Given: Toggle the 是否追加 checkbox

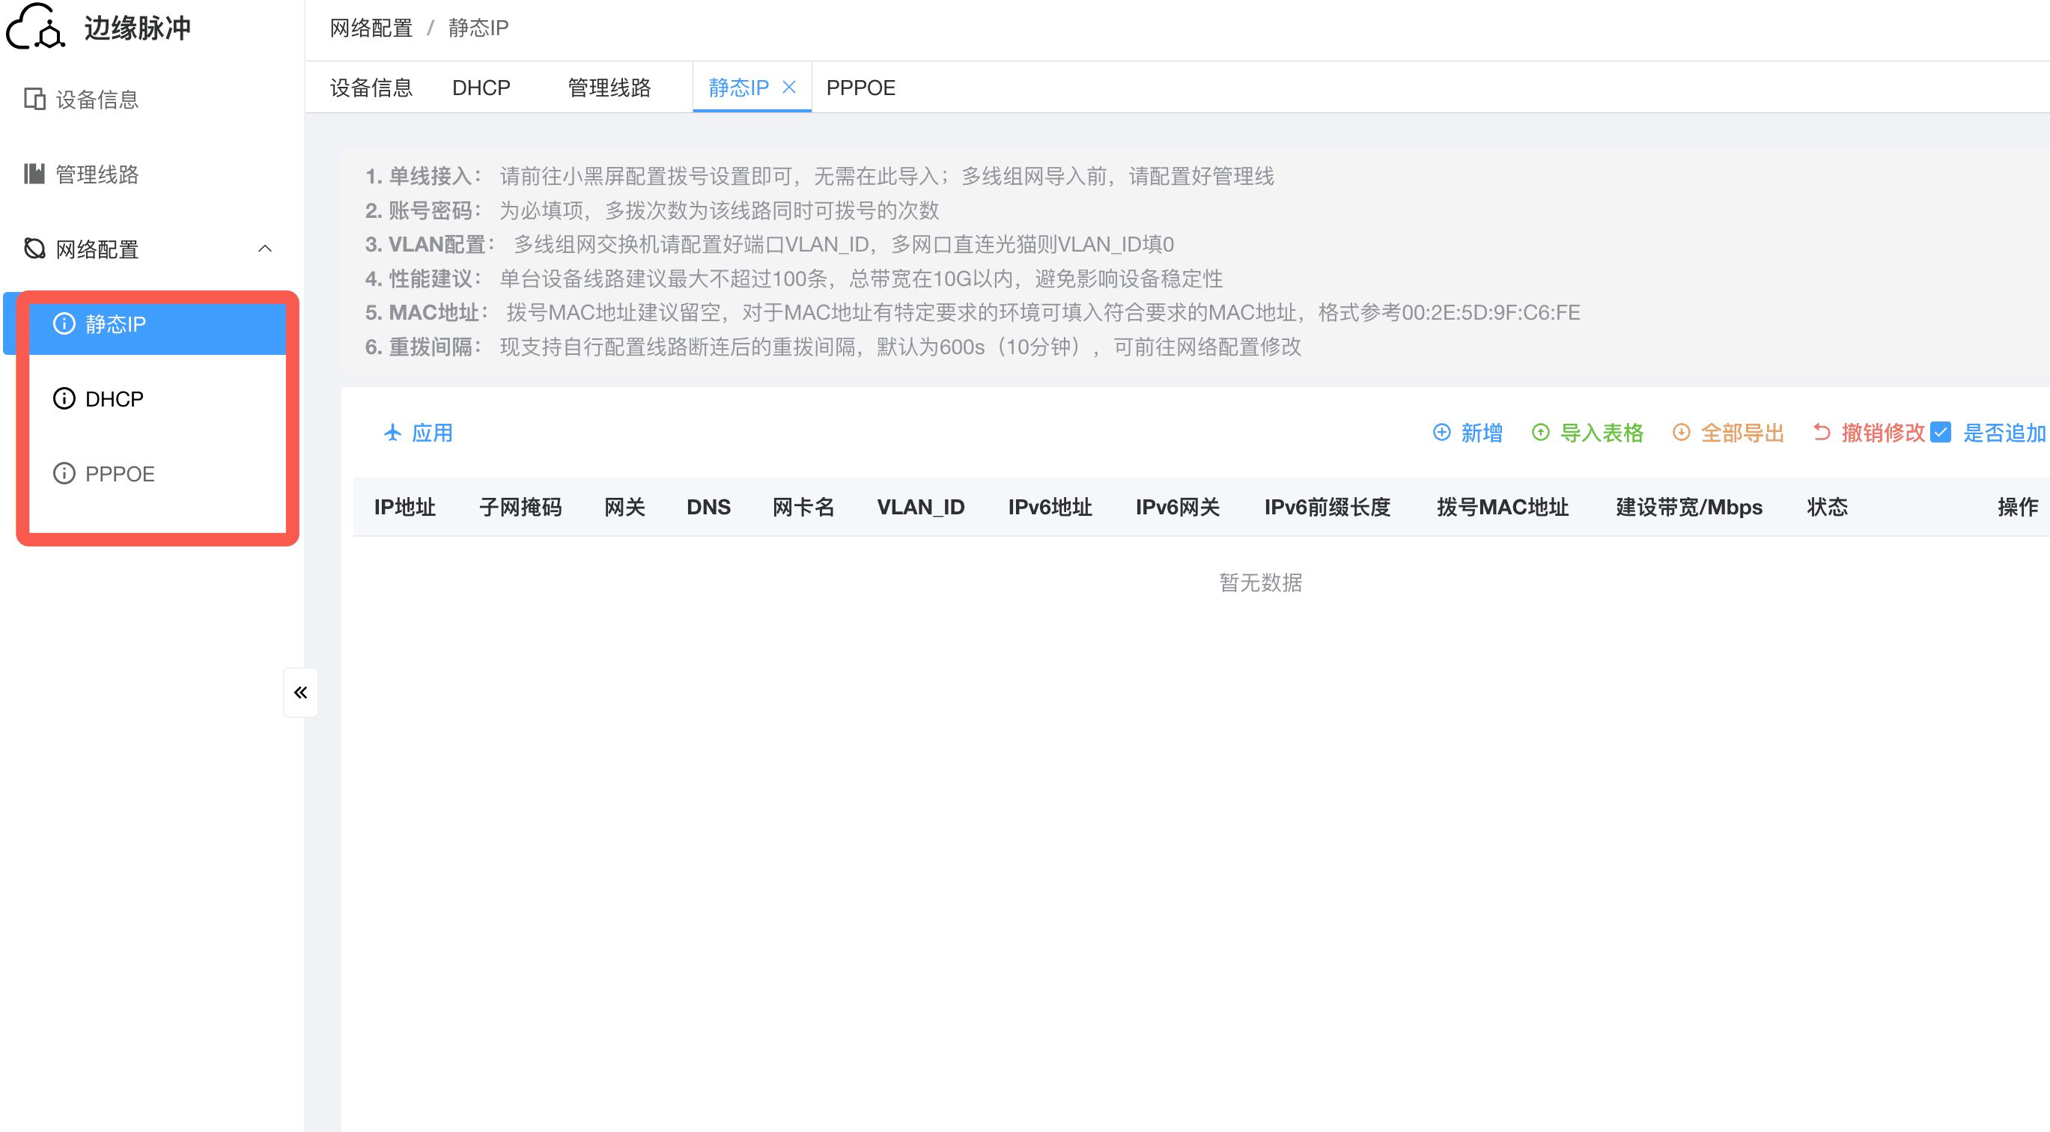Looking at the screenshot, I should [1940, 432].
